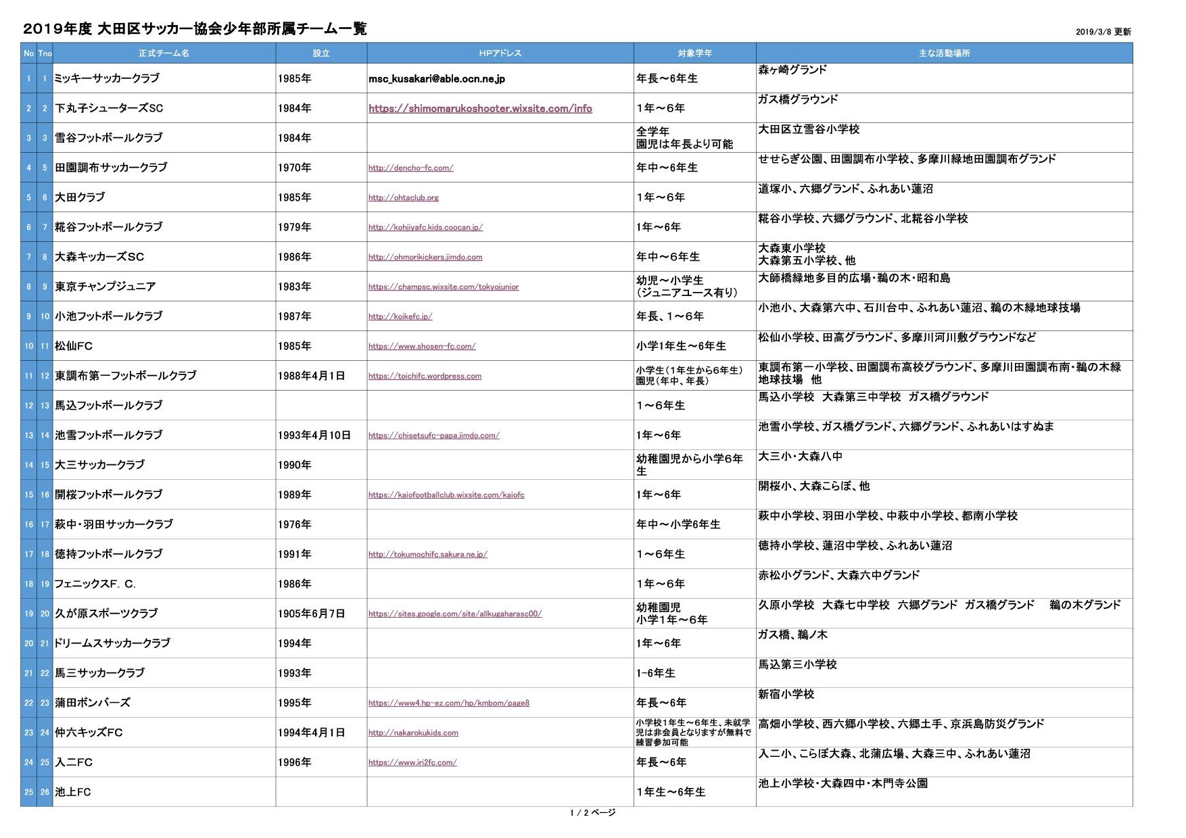This screenshot has width=1186, height=838.
Task: Click the 池上小学校・大森四中・本門寺公園 cell
Action: (x=945, y=792)
